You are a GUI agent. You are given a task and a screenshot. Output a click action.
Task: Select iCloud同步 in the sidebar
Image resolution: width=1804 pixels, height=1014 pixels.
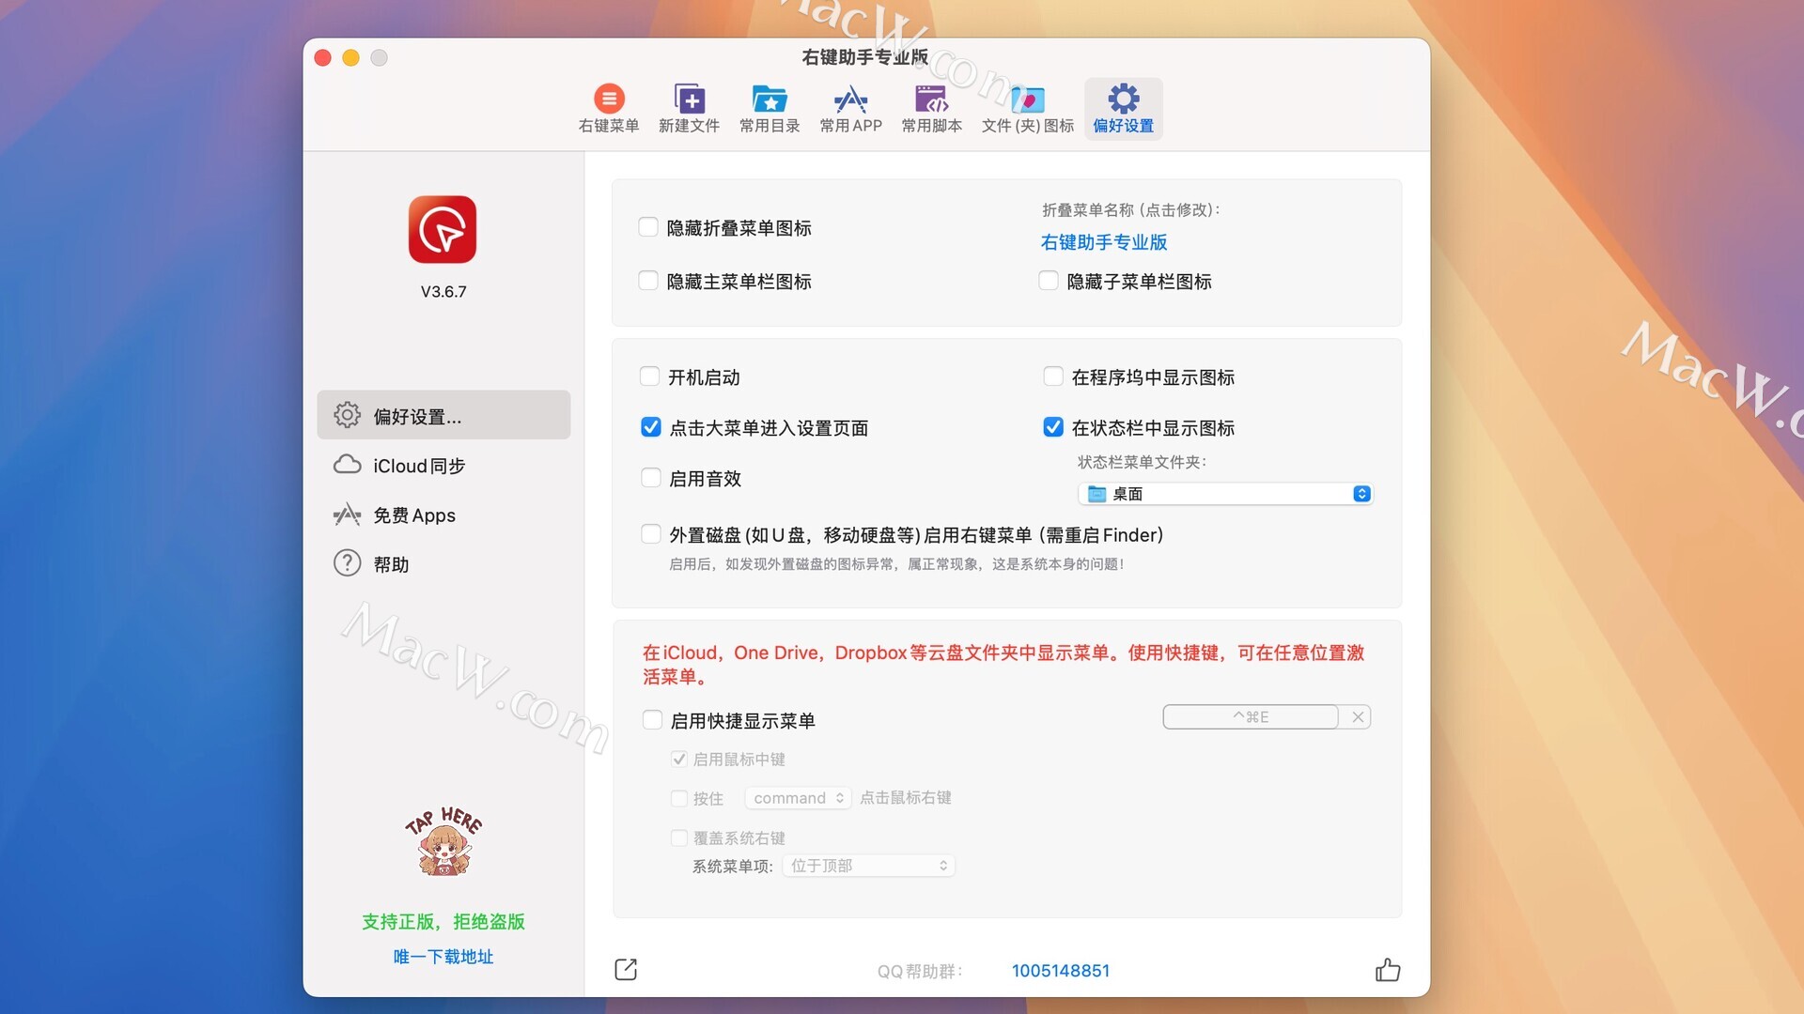(x=443, y=465)
